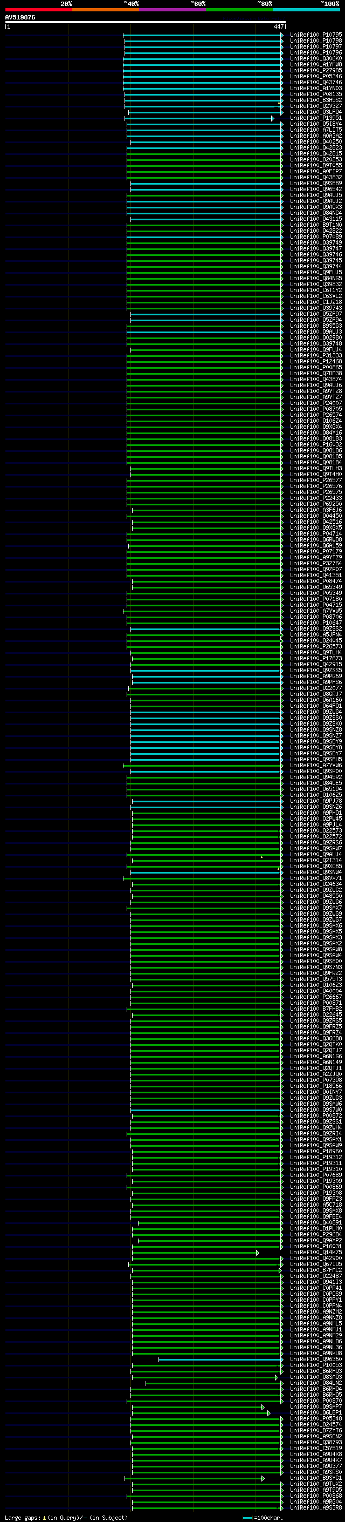Click the orange ~40% identity scale segment
Viewport: 345px width, 1522px height.
[x=106, y=10]
